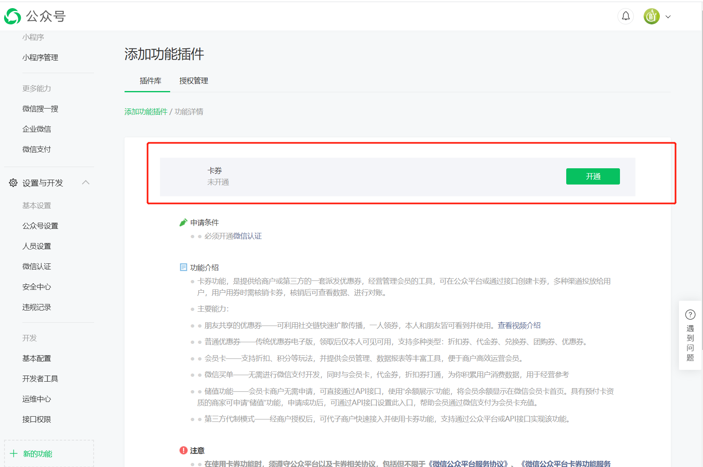Click the account avatar icon
The height and width of the screenshot is (467, 703).
coord(651,16)
